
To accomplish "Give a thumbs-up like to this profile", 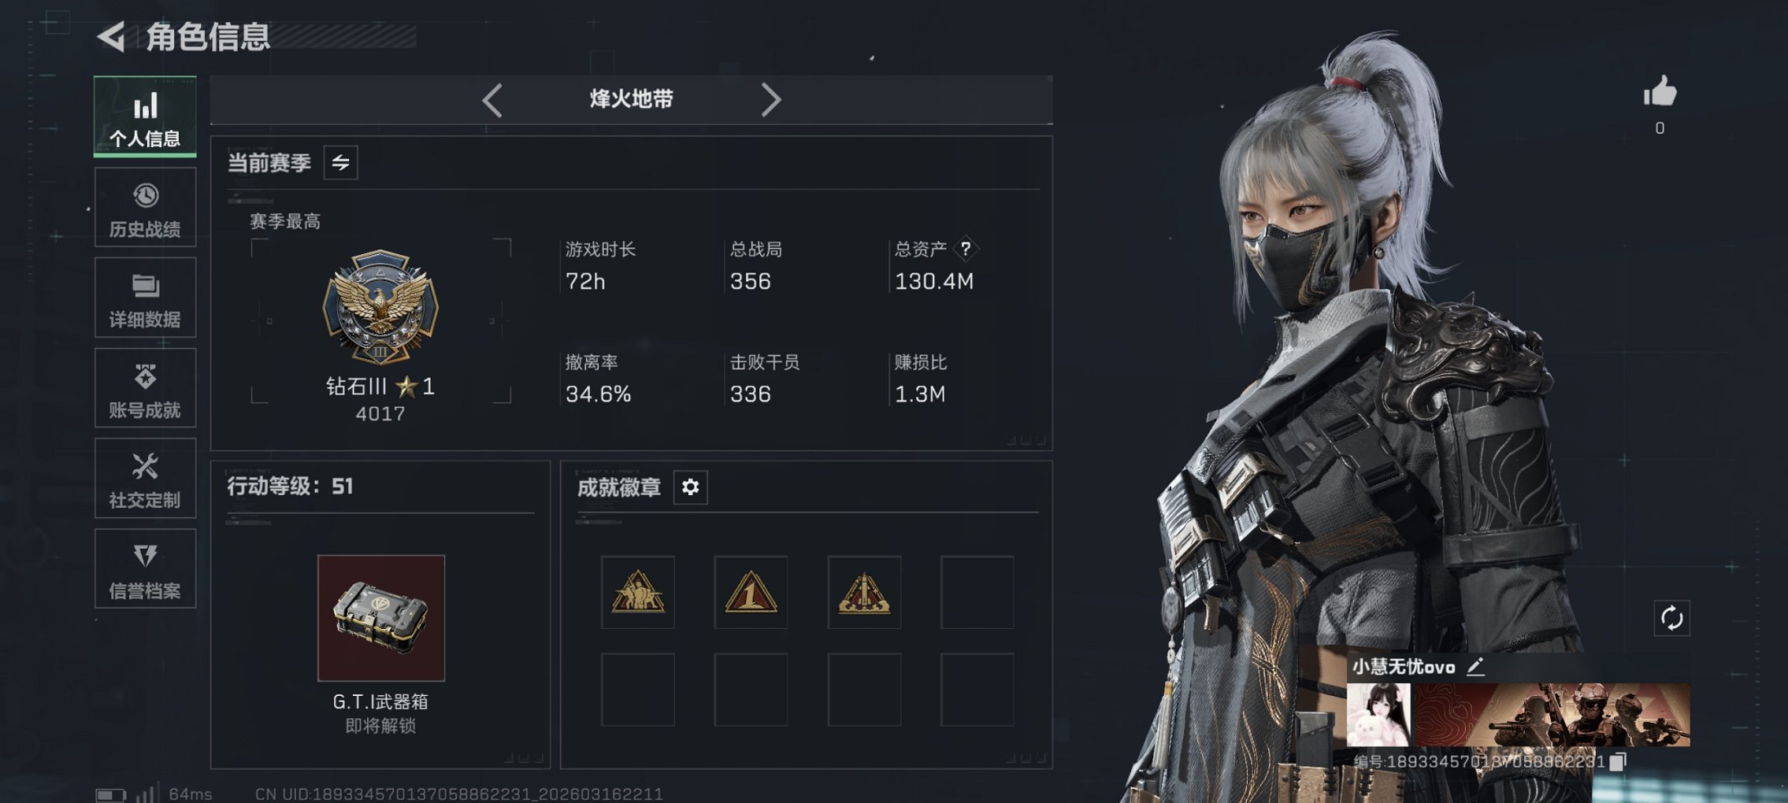I will [x=1660, y=91].
